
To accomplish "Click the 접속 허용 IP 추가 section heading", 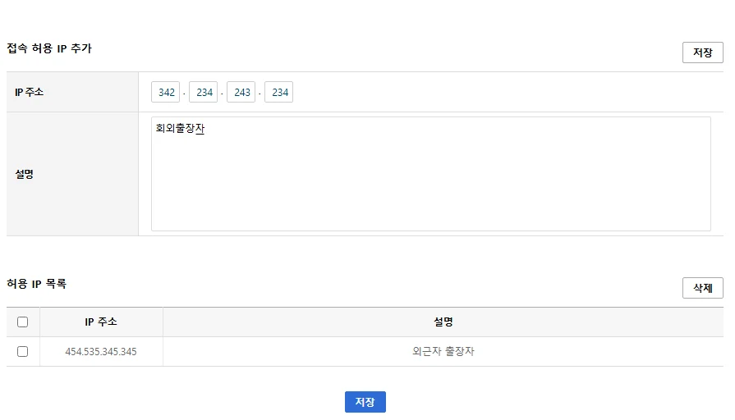I will point(49,48).
